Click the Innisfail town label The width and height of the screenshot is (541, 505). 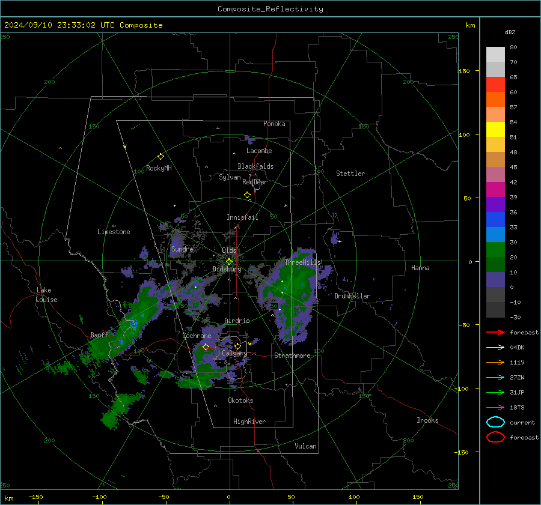[242, 217]
